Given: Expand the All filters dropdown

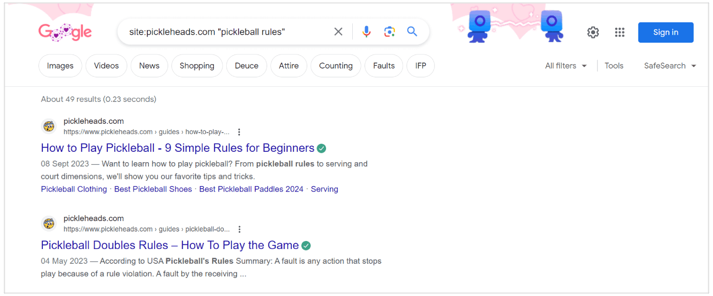Looking at the screenshot, I should pos(565,65).
